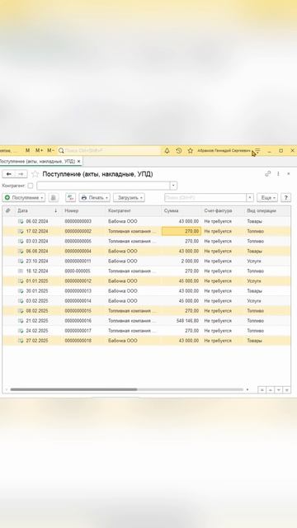This screenshot has width=297, height=528.
Task: Select the number cell 0000-000005
Action: pos(78,271)
